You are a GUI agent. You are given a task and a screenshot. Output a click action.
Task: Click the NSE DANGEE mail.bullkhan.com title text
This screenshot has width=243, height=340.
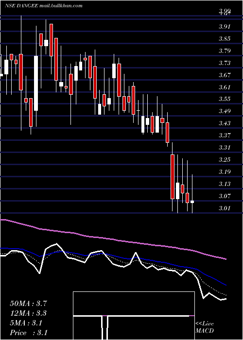(x=44, y=6)
